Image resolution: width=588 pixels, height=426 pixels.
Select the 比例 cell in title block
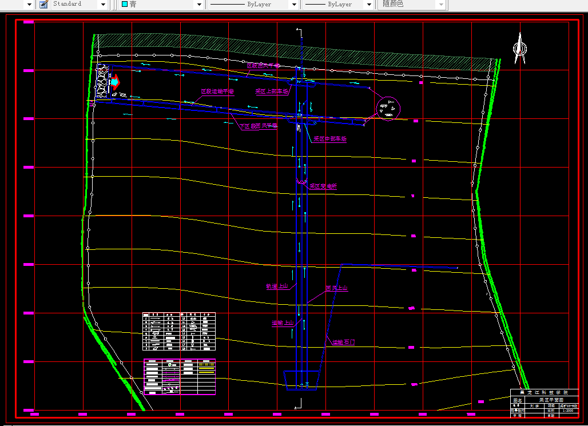(551, 411)
